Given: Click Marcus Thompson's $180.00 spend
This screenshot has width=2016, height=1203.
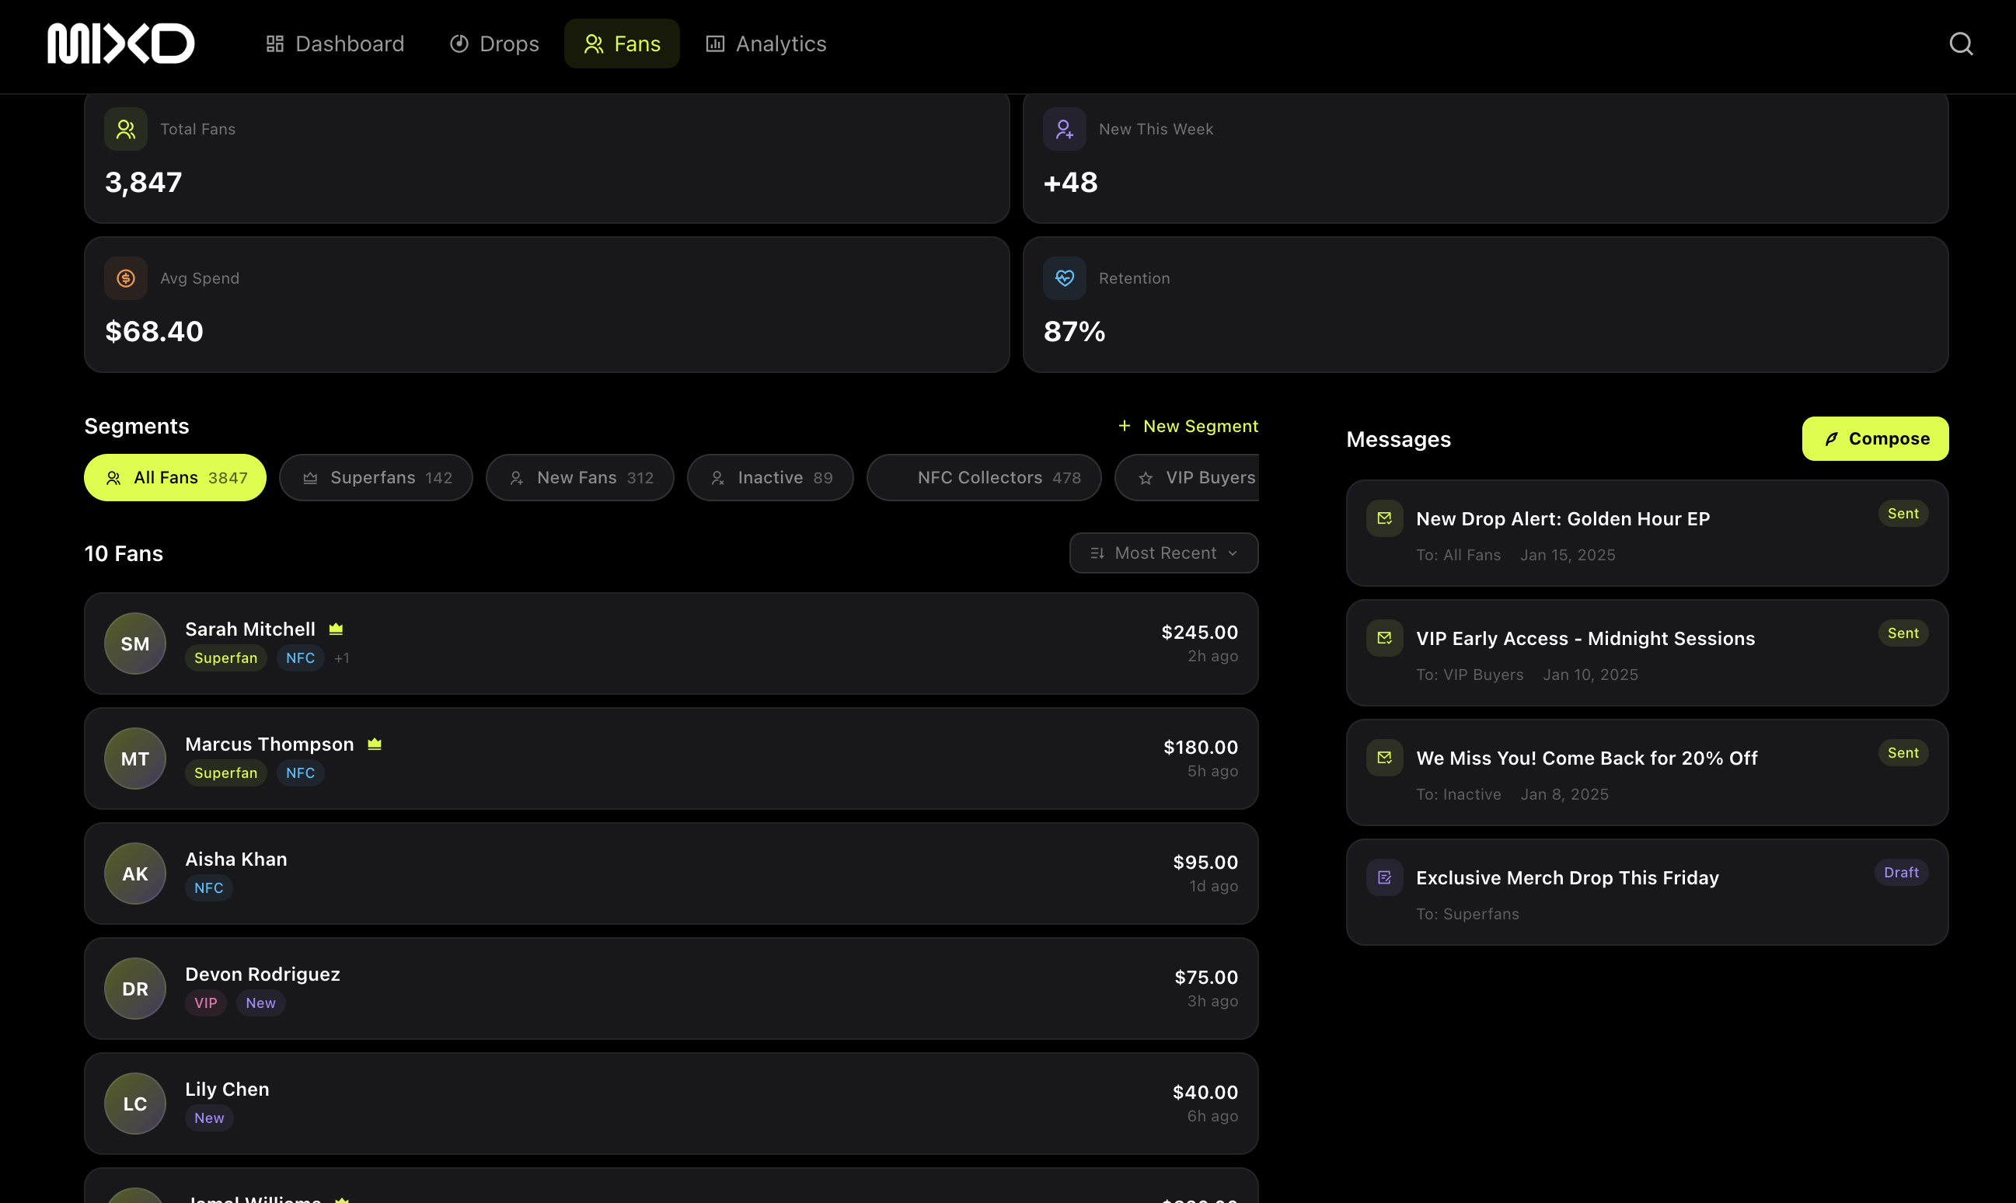Looking at the screenshot, I should (1201, 747).
